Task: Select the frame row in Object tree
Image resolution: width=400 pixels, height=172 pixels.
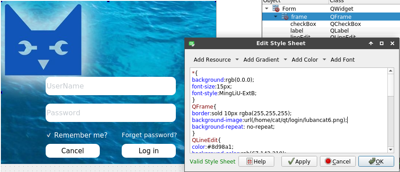Action: pos(331,17)
